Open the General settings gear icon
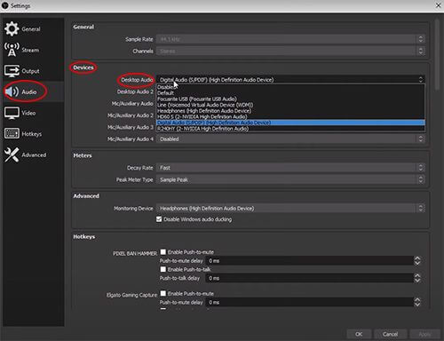Viewport: 444px width, 341px height. point(12,28)
